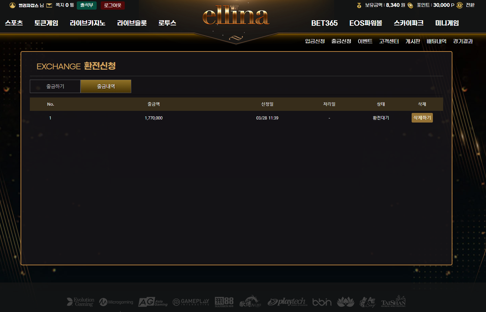Click the money bag balance icon
Viewport: 486px width, 312px height.
[359, 5]
